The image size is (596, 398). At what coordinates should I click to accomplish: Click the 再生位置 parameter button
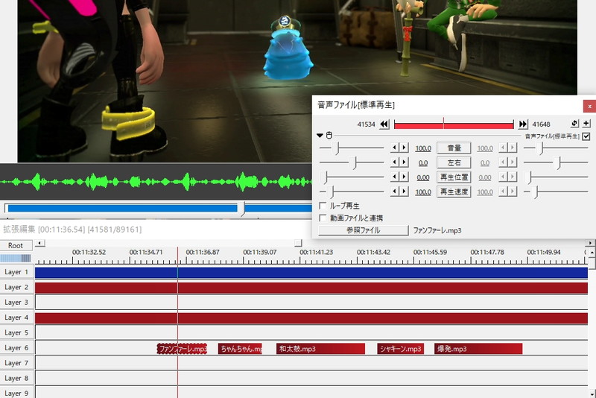click(454, 177)
